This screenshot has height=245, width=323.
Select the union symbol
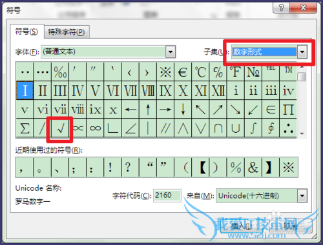[236, 128]
